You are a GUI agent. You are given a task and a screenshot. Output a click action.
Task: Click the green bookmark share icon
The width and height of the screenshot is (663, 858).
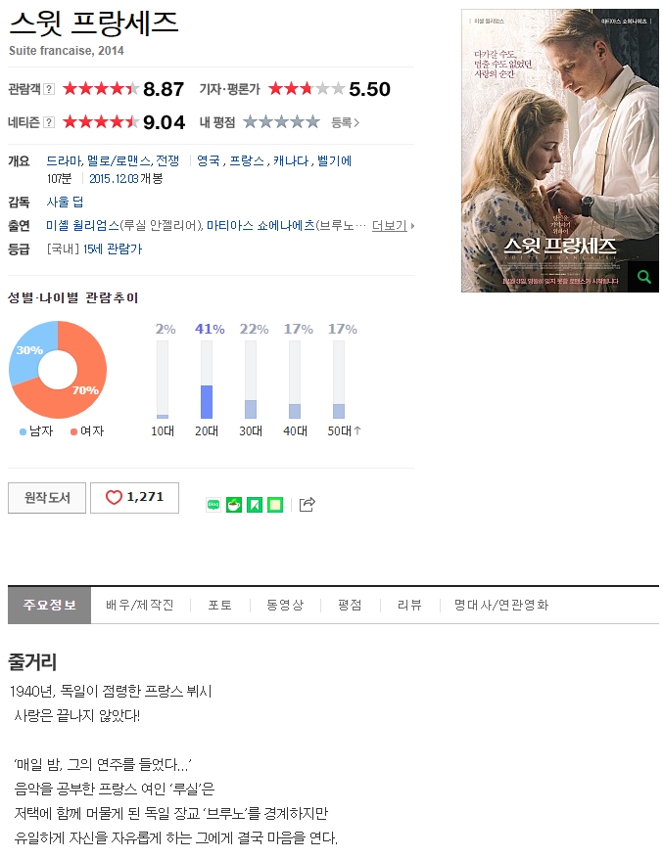[x=255, y=505]
